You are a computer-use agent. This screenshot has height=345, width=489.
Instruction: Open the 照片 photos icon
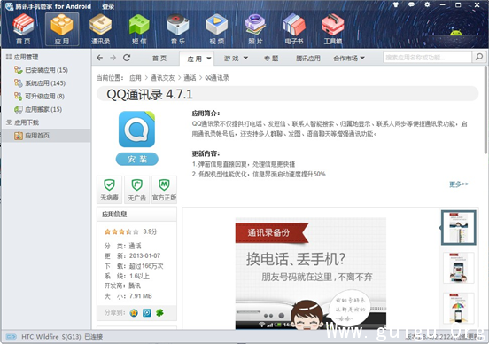pos(255,29)
